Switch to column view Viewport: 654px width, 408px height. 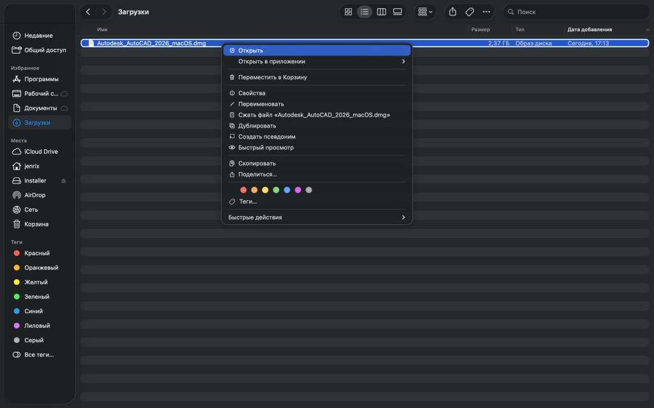[x=381, y=11]
